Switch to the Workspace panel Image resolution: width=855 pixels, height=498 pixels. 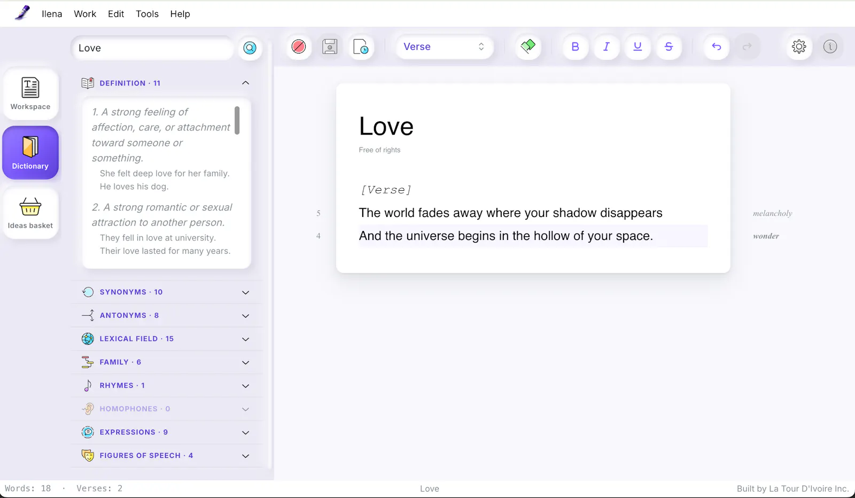30,94
